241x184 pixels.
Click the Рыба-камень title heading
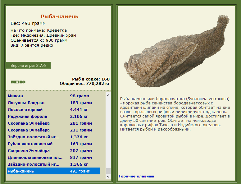pos(60,16)
